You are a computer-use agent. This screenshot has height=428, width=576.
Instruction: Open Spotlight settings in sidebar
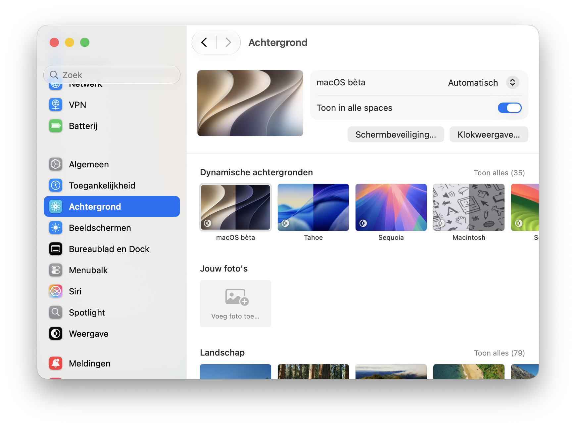coord(112,313)
